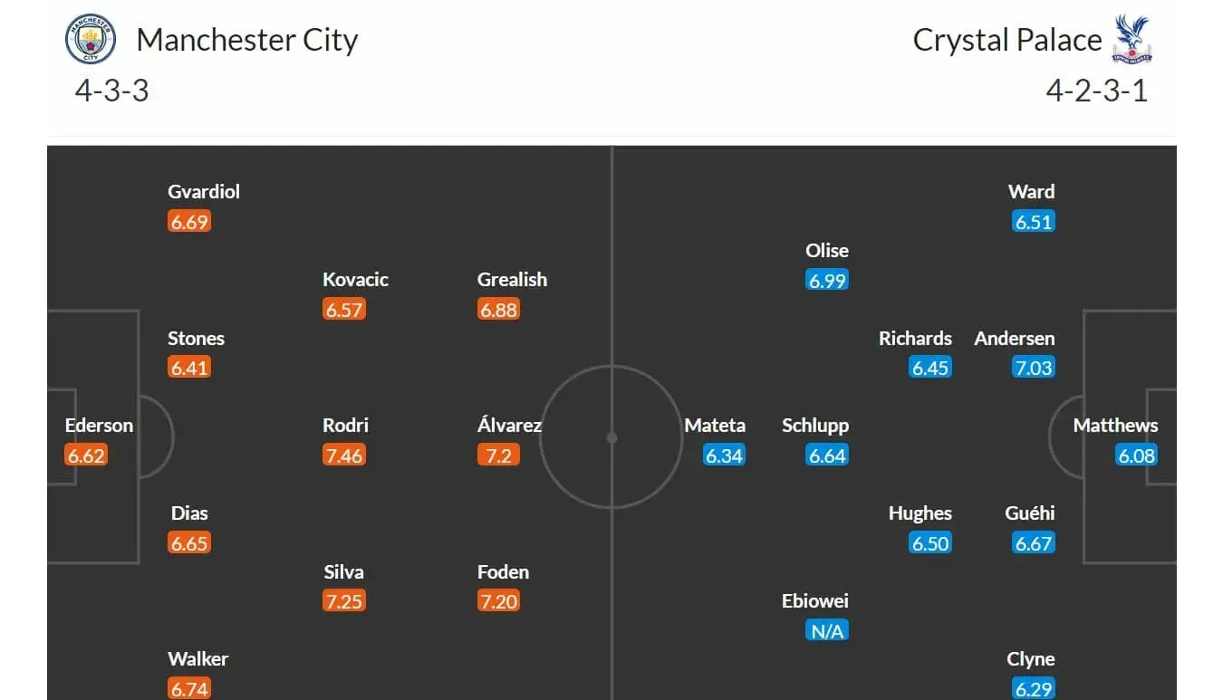Select goalkeeper Matthews
Screen dimensions: 1223x700
pos(1115,426)
